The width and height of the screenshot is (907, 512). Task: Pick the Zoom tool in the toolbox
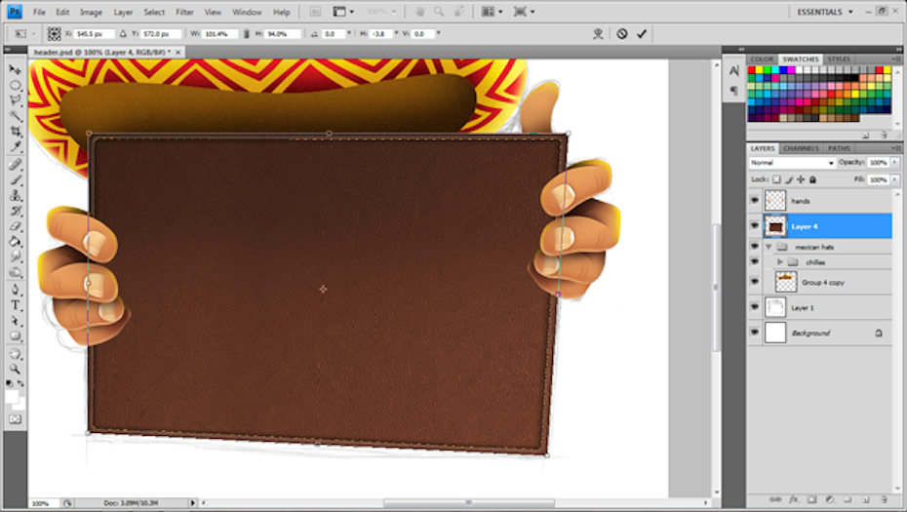tap(16, 369)
